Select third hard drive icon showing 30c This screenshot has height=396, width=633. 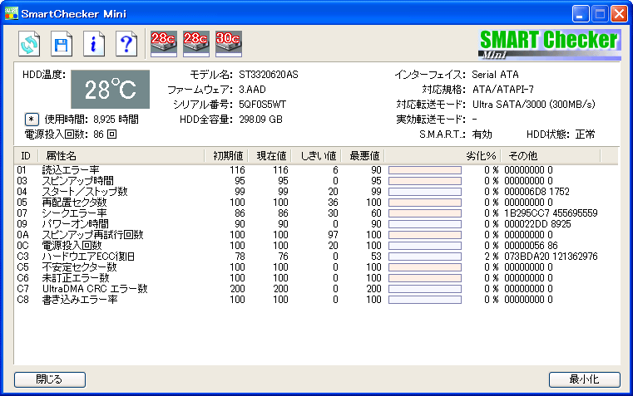pos(229,43)
